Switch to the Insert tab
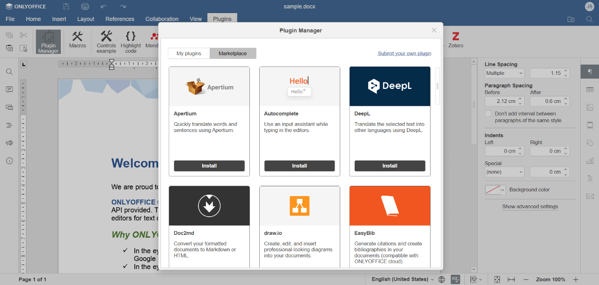This screenshot has height=285, width=599. (x=59, y=19)
